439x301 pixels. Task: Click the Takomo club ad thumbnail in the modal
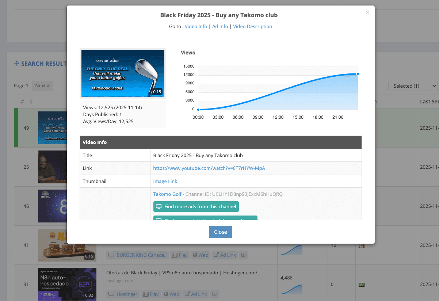[x=123, y=73]
